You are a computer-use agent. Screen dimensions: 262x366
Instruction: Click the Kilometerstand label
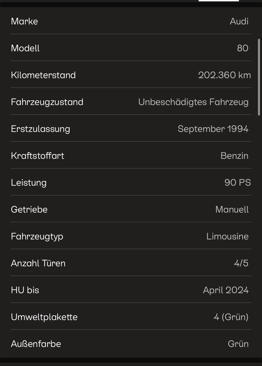(43, 75)
